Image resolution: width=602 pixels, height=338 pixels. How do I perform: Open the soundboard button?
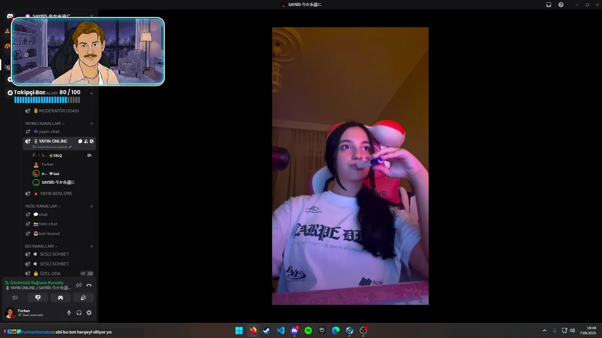click(x=83, y=298)
